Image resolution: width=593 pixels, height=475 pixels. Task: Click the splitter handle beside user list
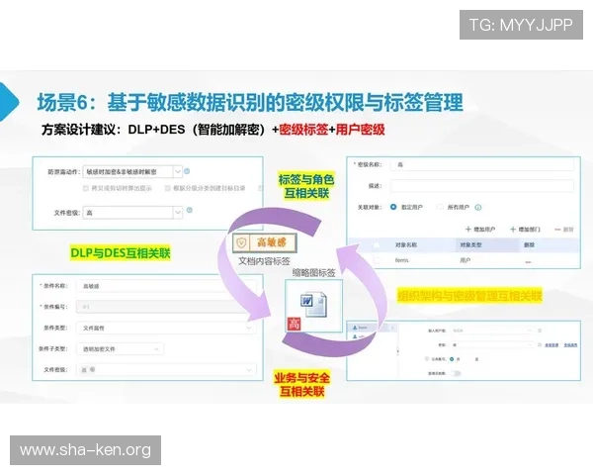(x=397, y=351)
